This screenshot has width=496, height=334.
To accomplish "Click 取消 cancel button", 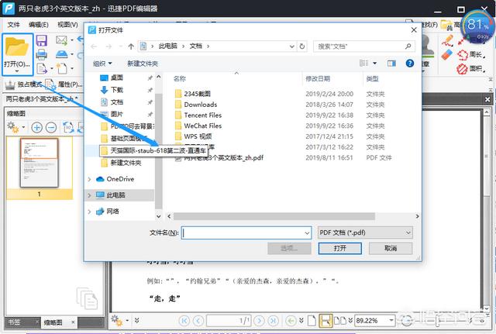I will click(x=391, y=248).
